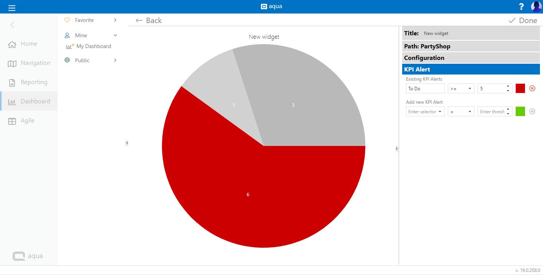Click Done to finish editing widget
This screenshot has width=543, height=275.
click(523, 20)
